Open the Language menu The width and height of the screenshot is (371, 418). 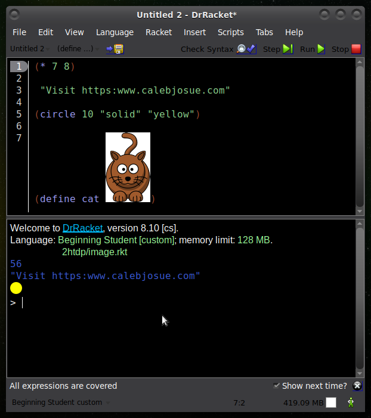[115, 32]
